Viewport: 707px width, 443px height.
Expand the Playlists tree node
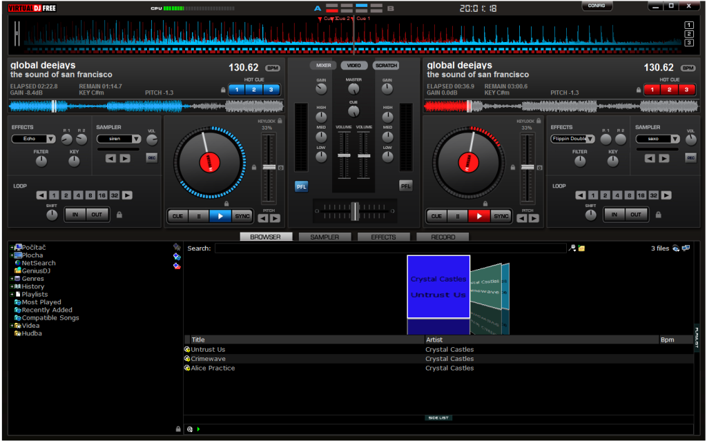[12, 294]
